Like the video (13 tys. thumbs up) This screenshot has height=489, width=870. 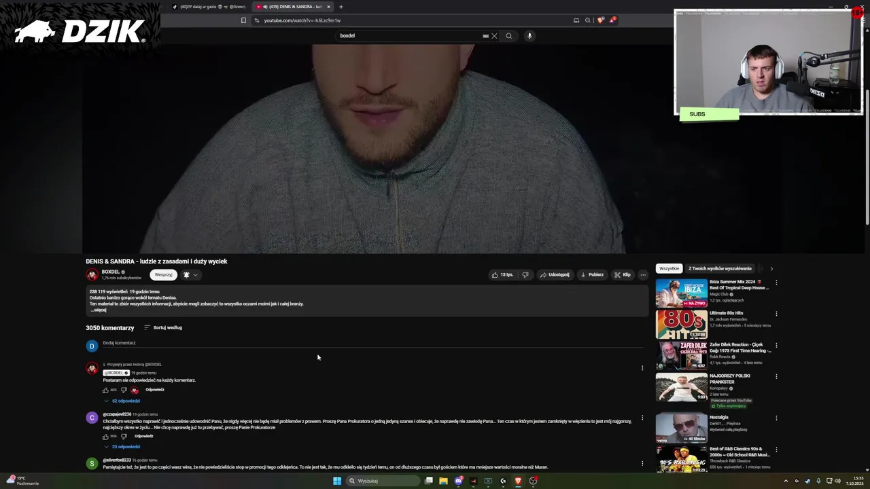pos(502,275)
